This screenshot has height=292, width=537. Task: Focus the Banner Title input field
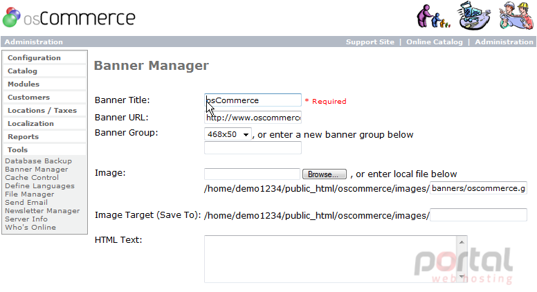tap(253, 100)
